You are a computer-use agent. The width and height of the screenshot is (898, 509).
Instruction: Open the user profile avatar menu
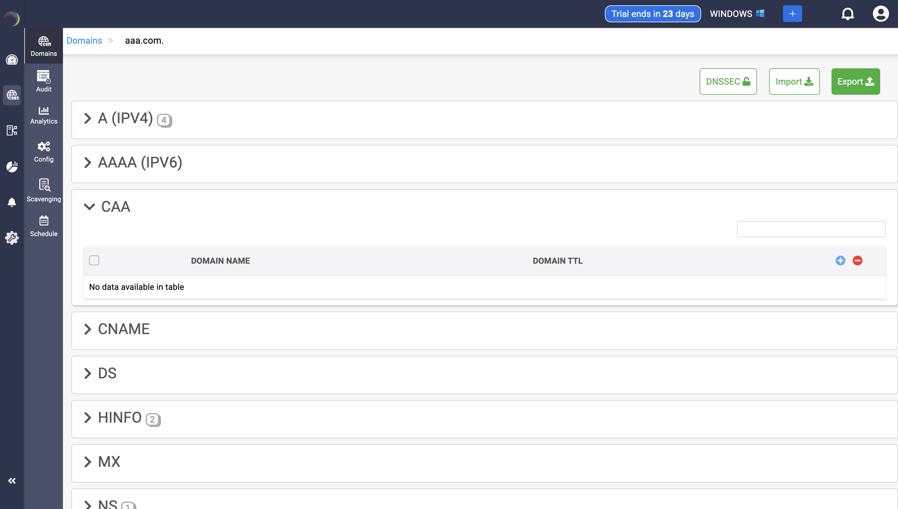[880, 14]
